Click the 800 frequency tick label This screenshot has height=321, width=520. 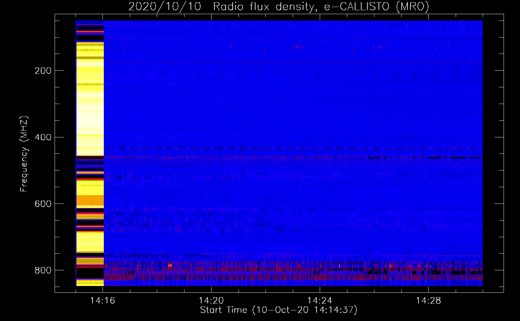point(43,271)
